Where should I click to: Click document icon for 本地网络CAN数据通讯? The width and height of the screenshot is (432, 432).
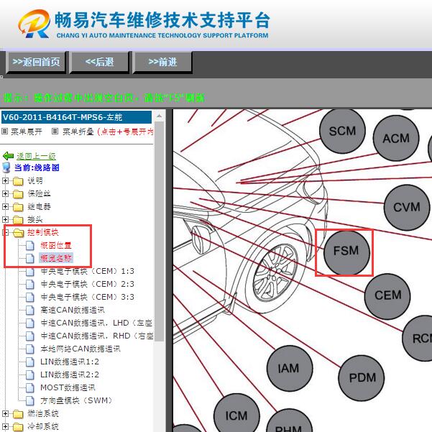pyautogui.click(x=29, y=349)
